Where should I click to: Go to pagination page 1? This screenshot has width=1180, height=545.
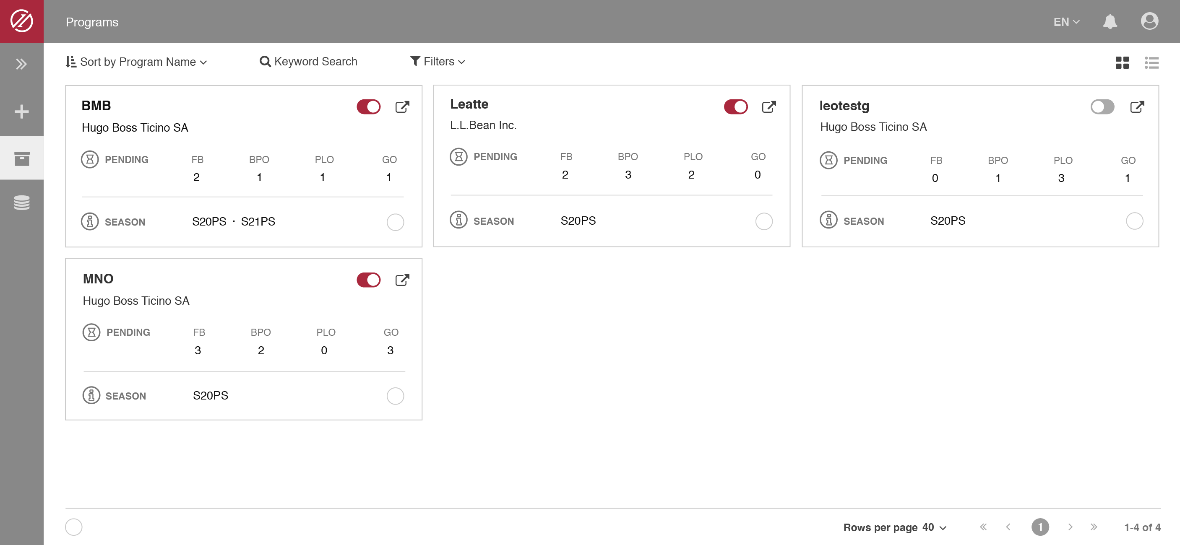pos(1040,527)
